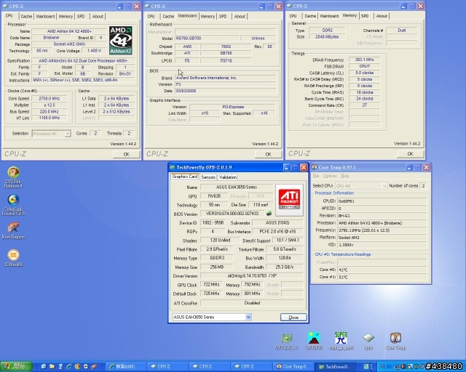The width and height of the screenshot is (466, 372).
Task: Switch to Memory tab in first CPU-Z
Action: (x=66, y=16)
